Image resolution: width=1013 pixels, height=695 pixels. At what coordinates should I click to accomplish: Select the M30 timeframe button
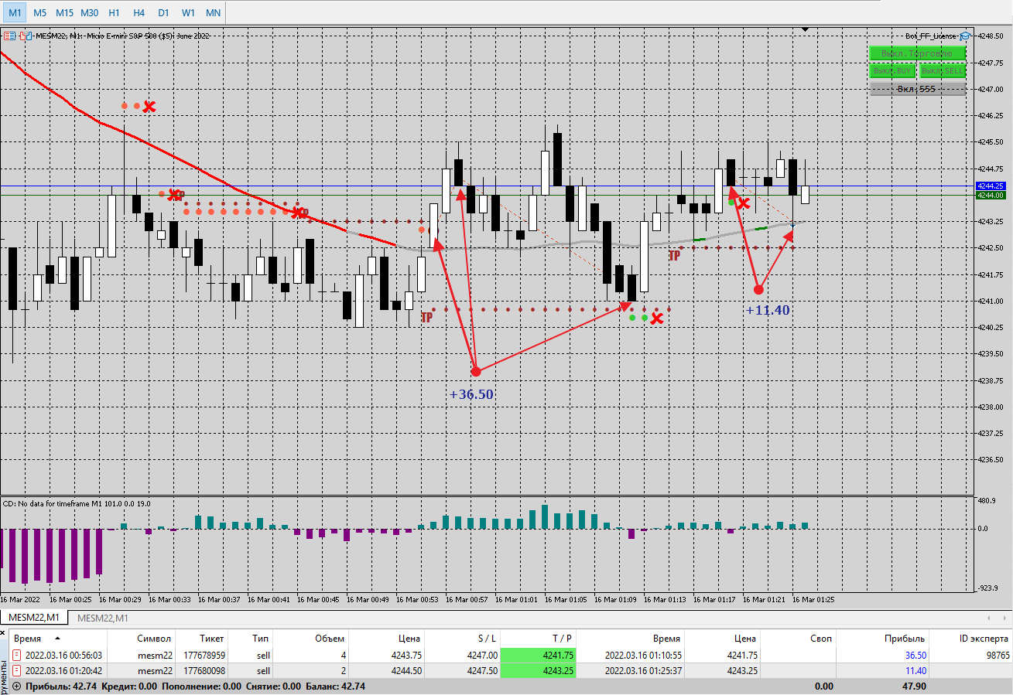pyautogui.click(x=89, y=12)
